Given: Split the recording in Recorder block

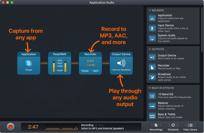Looking at the screenshot, I should [x=95, y=71].
